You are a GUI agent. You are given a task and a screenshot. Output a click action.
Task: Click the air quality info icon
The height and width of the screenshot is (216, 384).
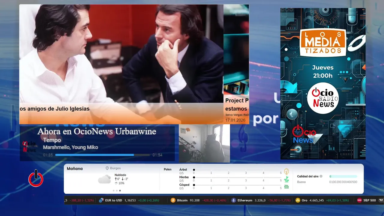[321, 176]
